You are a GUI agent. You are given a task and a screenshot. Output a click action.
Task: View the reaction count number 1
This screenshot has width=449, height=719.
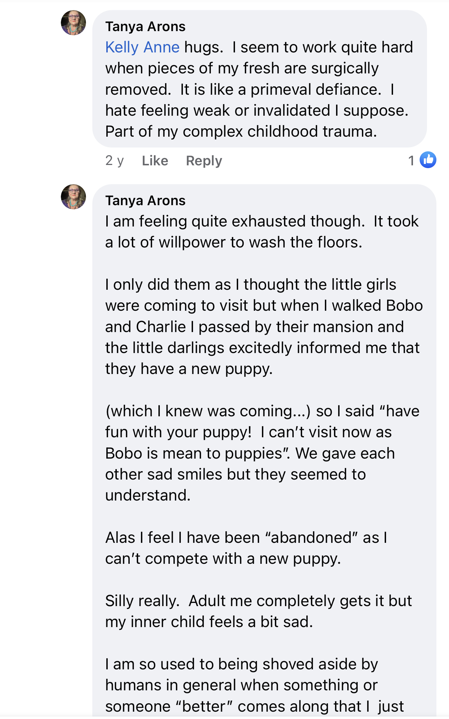[411, 161]
